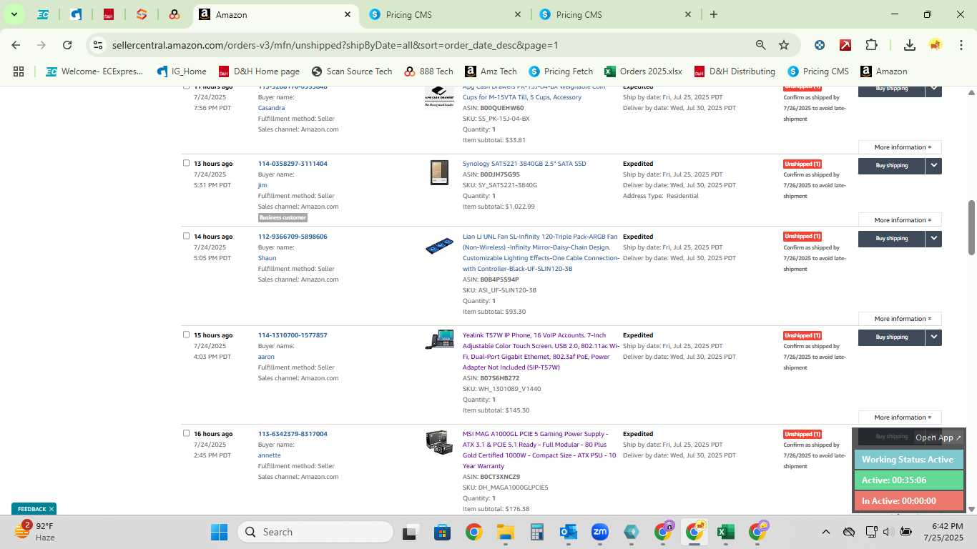The width and height of the screenshot is (977, 549).
Task: Open order 112-9366709-5898606 details
Action: point(293,237)
